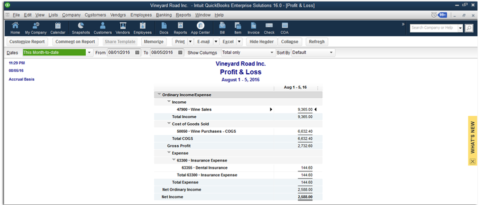Click the search magnifier button
481x205 pixels.
(x=469, y=28)
